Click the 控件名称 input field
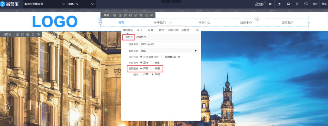The width and height of the screenshot is (328, 126). coord(169,44)
